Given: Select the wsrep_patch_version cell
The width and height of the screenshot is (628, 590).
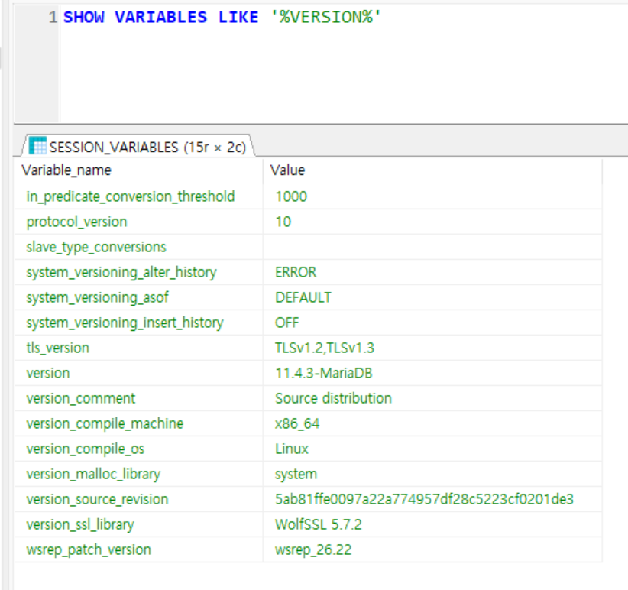Looking at the screenshot, I should pyautogui.click(x=138, y=550).
